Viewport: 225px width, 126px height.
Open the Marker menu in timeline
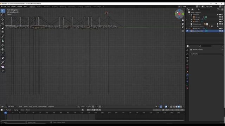coord(27,110)
